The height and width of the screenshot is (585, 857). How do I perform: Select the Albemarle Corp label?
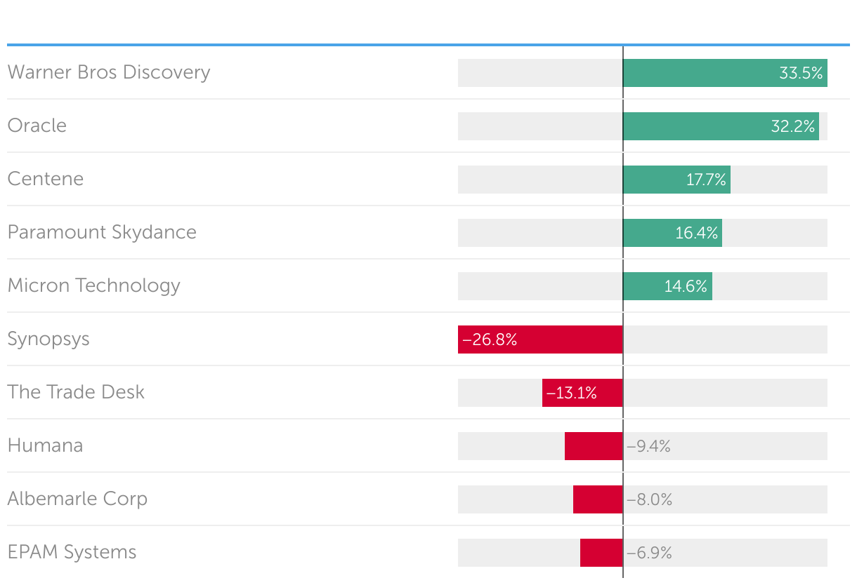(77, 499)
